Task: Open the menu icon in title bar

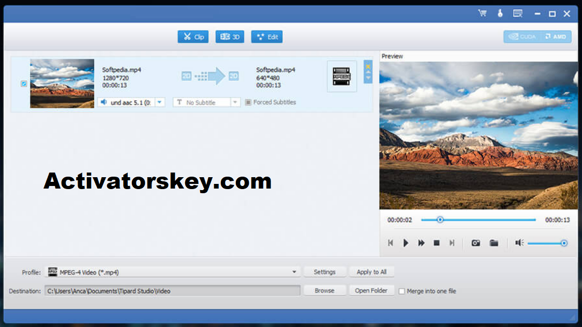Action: [x=518, y=14]
